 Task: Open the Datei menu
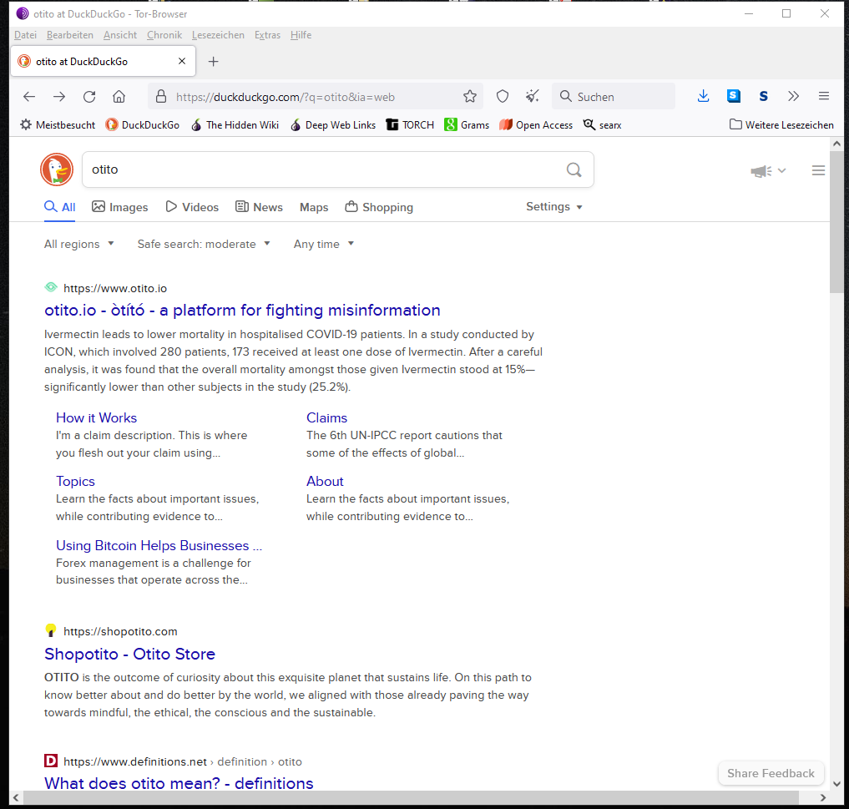(x=25, y=35)
